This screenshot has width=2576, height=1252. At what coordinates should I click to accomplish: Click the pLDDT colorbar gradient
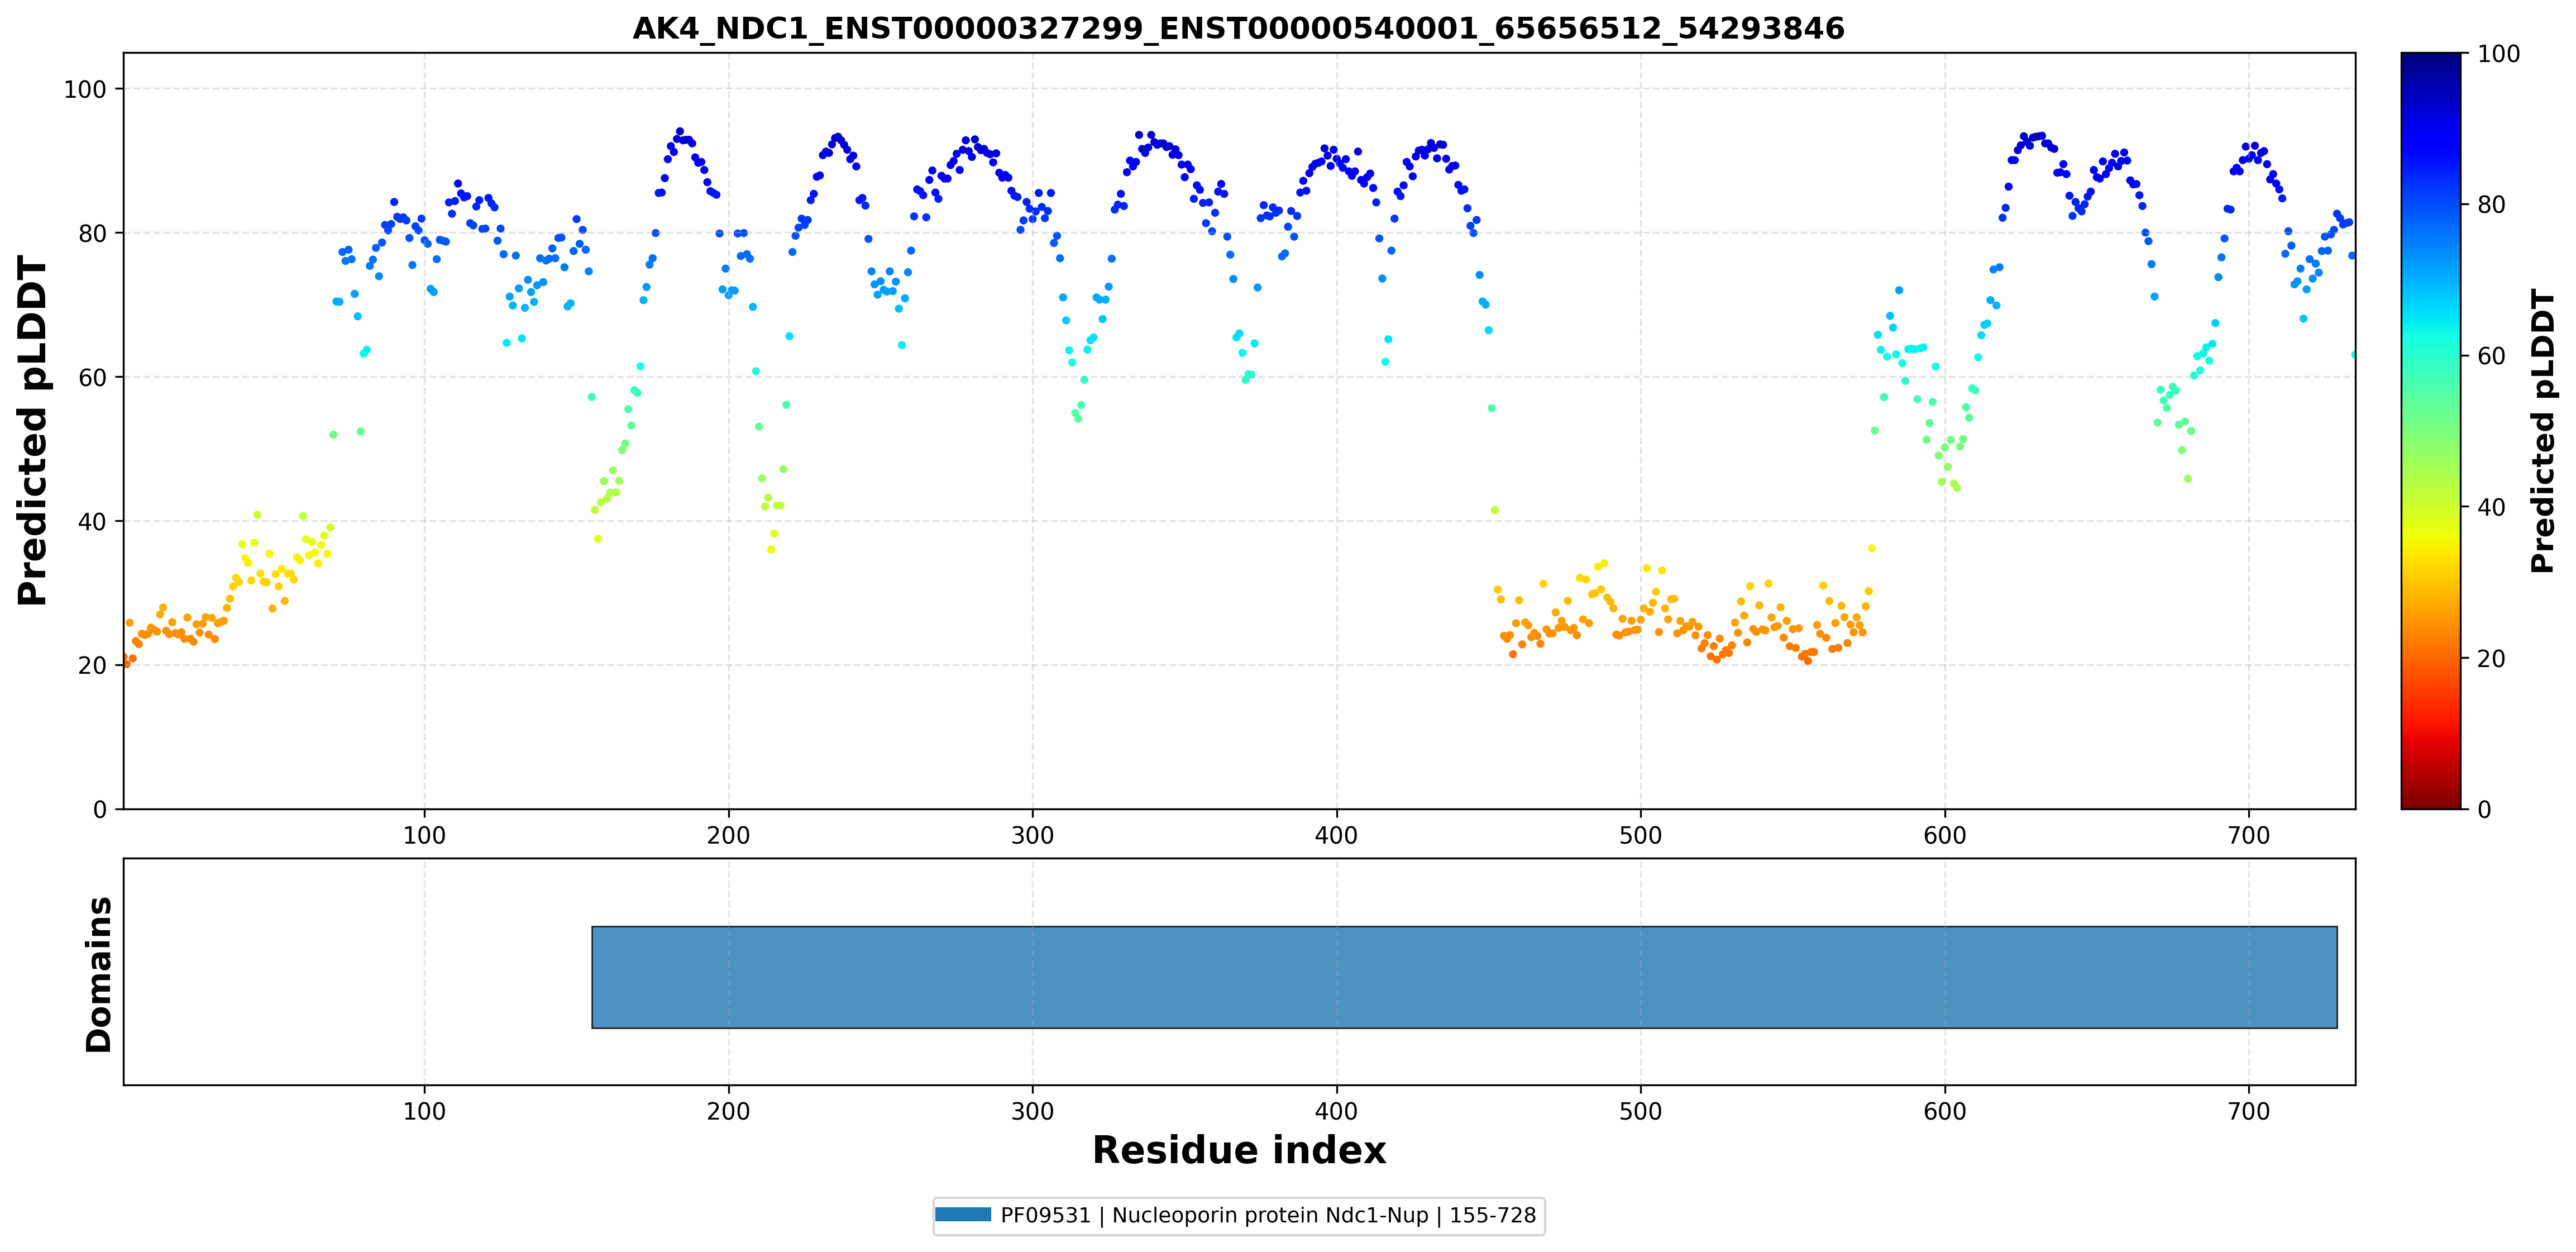2430,430
